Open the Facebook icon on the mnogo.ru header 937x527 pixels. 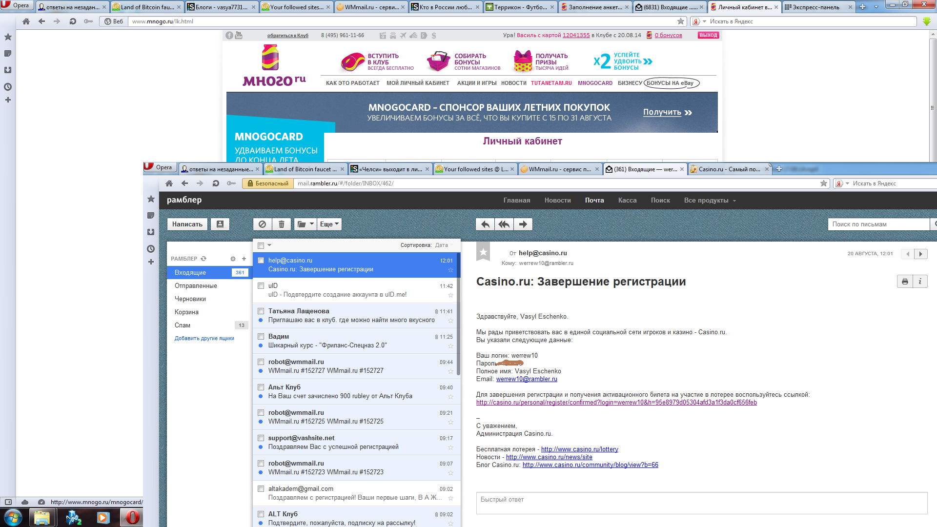229,35
